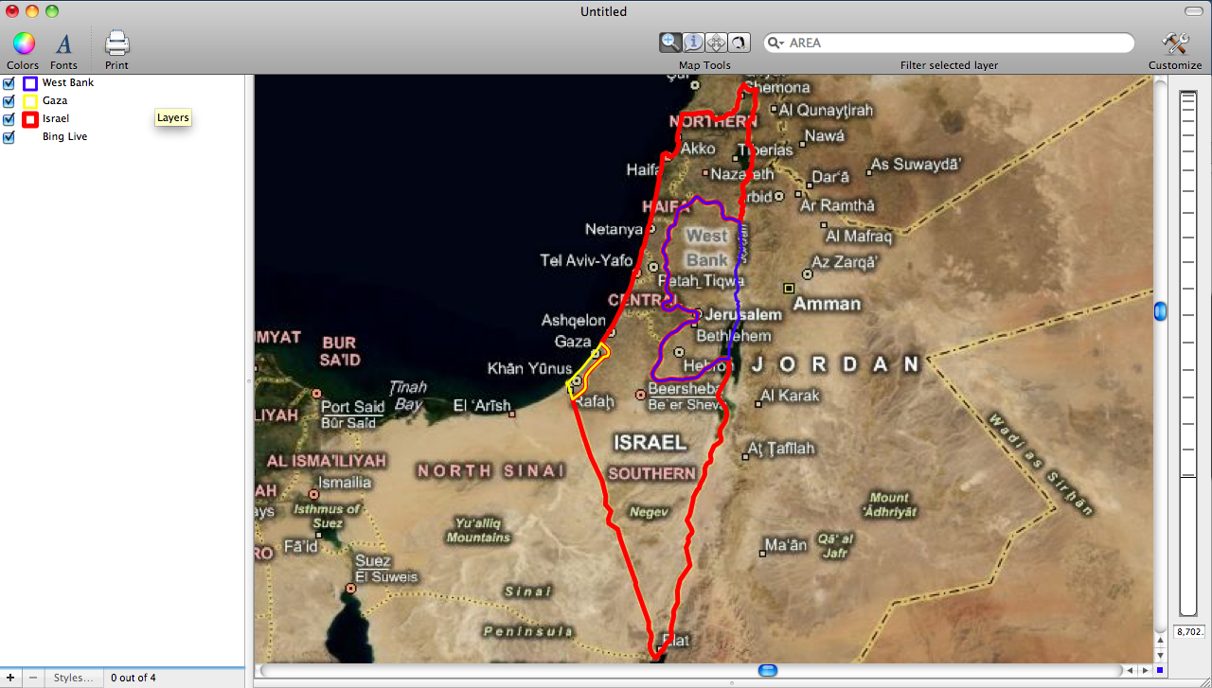
Task: Toggle the Israel layer checkbox
Action: point(9,119)
